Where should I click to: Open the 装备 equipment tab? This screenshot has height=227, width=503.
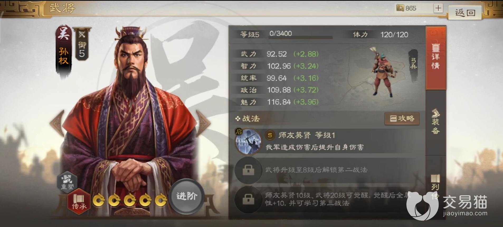tap(435, 122)
